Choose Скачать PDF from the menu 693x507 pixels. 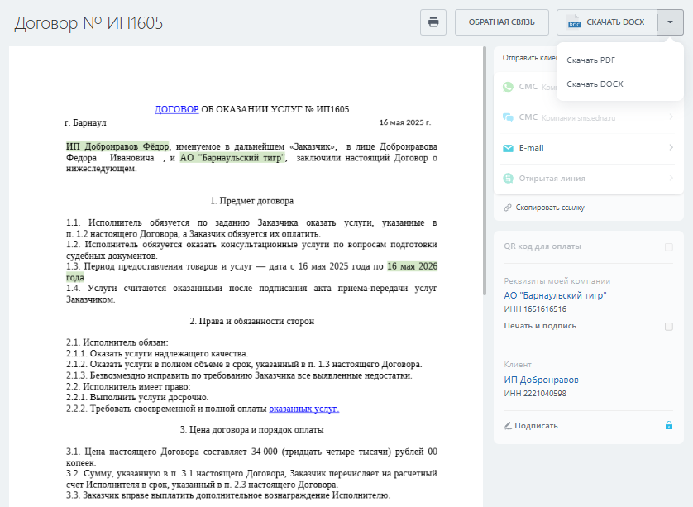pyautogui.click(x=590, y=60)
